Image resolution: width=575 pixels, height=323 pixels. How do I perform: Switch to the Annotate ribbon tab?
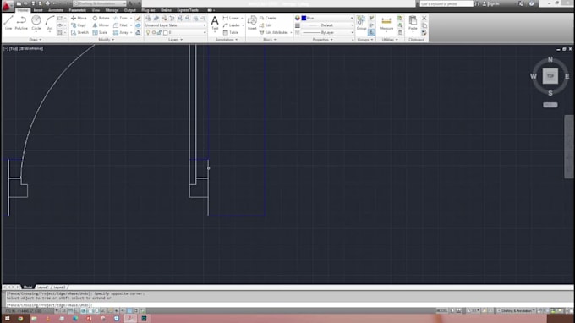point(56,10)
